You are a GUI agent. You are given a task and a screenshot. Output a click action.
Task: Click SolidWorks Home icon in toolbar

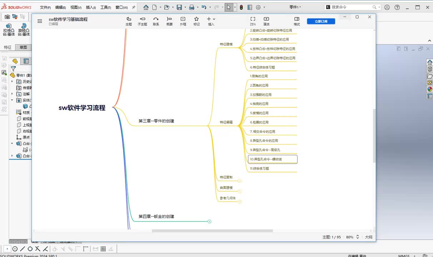[x=146, y=7]
